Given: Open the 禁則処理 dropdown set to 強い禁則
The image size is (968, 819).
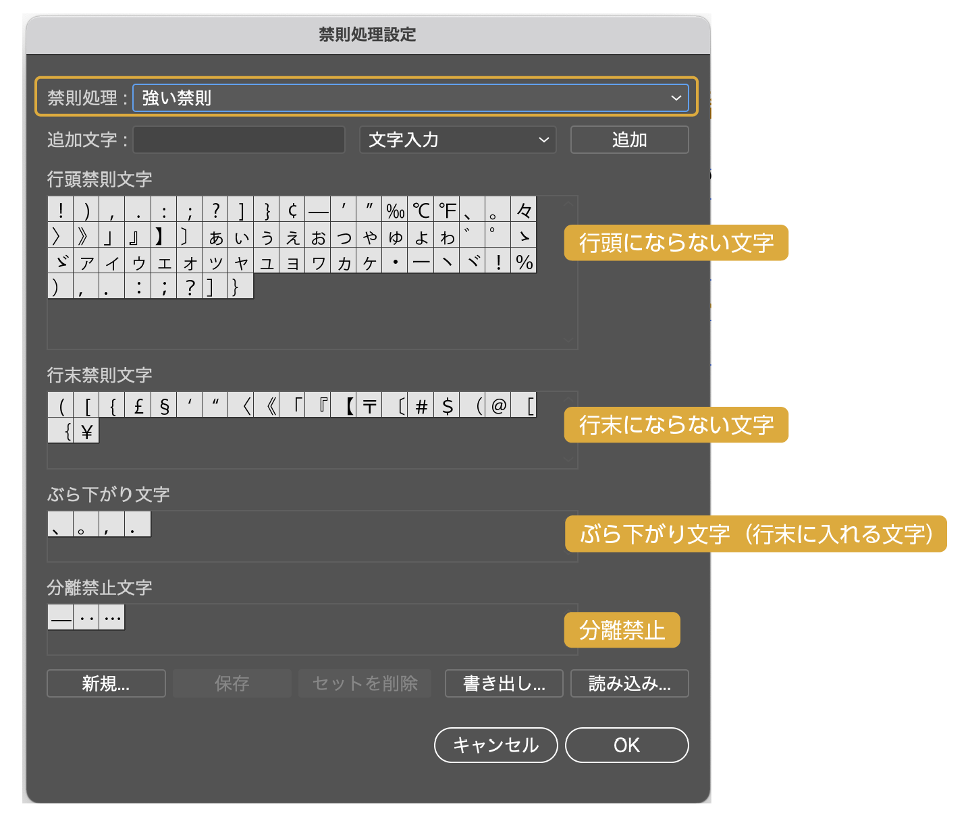Looking at the screenshot, I should click(410, 98).
